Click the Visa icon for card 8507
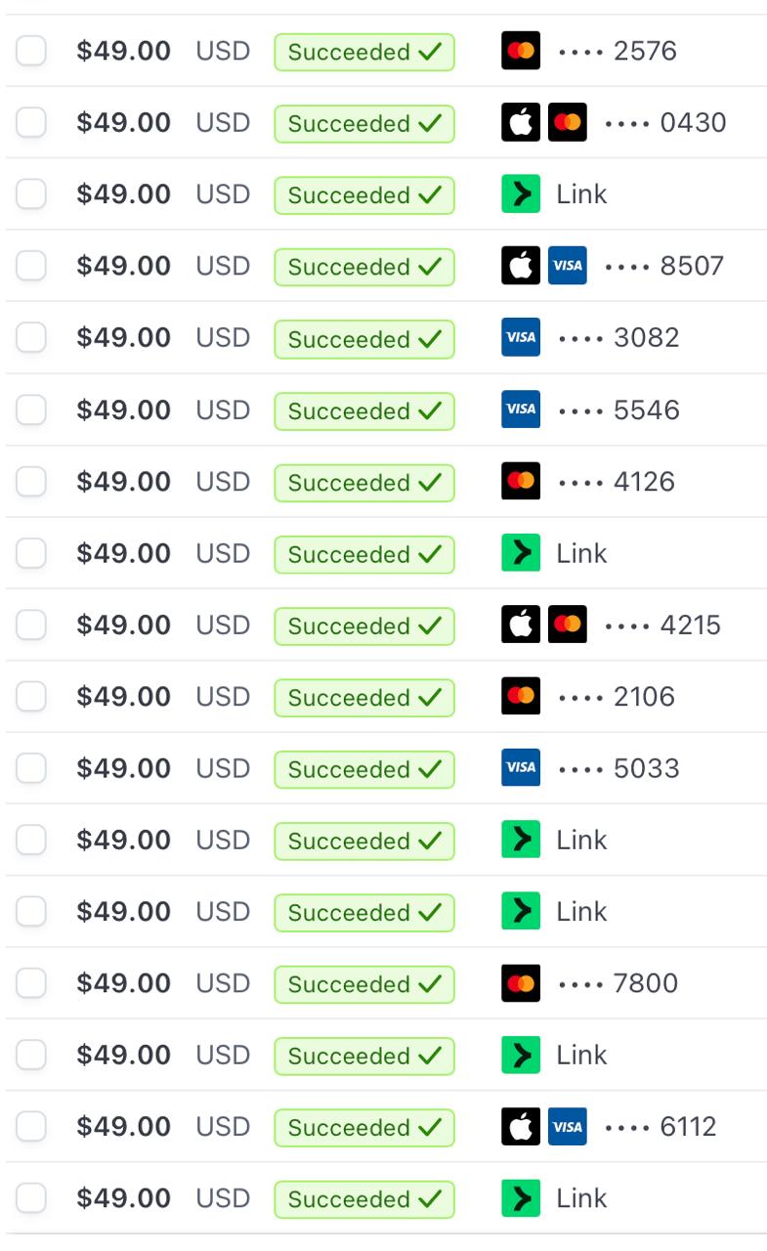 pyautogui.click(x=568, y=266)
